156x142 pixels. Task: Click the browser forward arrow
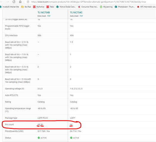point(7,2)
